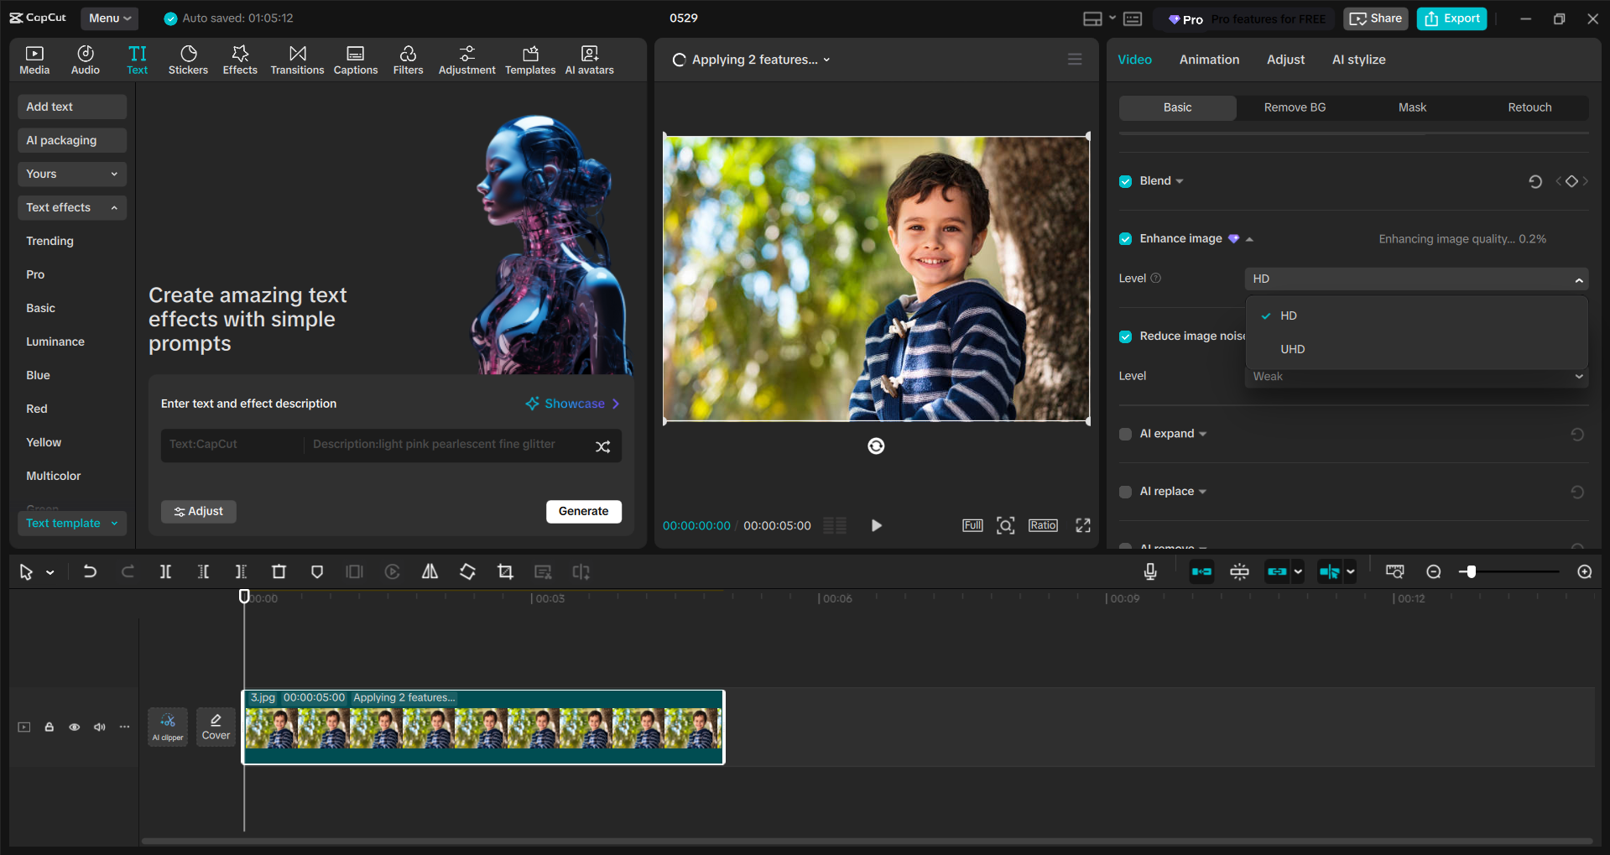Screen dimensions: 1610x855
Task: Switch to the Animation tab
Action: [x=1208, y=59]
